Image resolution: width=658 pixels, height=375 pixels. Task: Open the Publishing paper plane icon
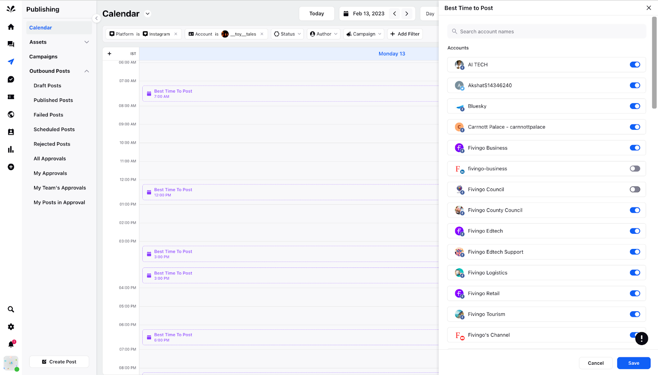[11, 62]
